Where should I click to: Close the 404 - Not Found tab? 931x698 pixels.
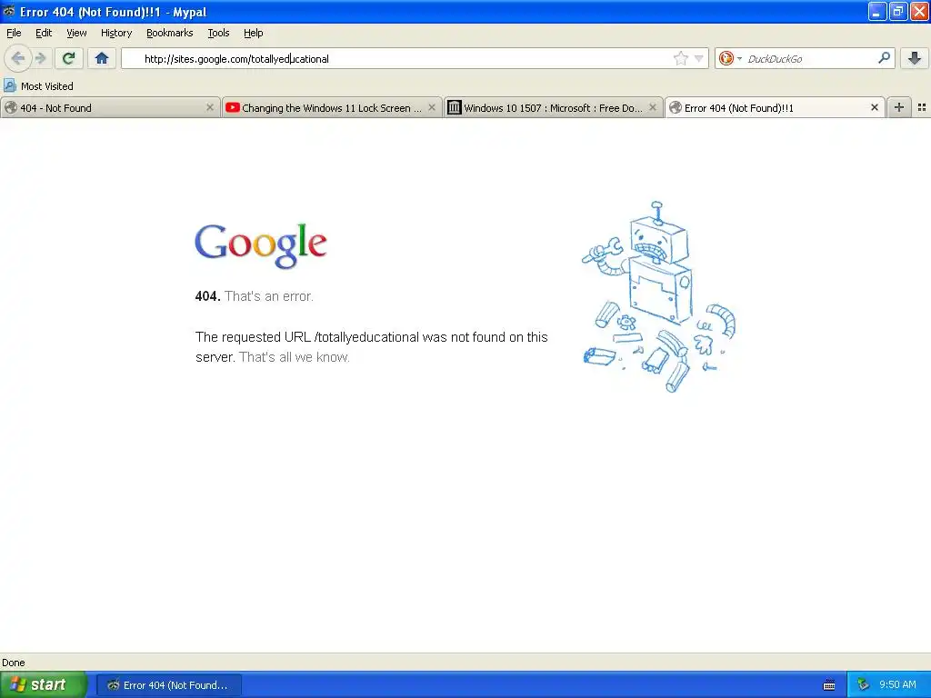210,107
